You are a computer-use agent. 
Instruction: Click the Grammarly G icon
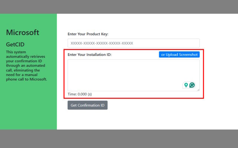(192, 85)
